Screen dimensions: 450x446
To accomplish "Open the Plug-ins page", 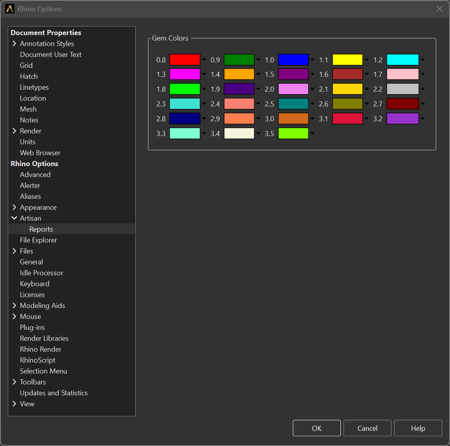I will pos(32,327).
